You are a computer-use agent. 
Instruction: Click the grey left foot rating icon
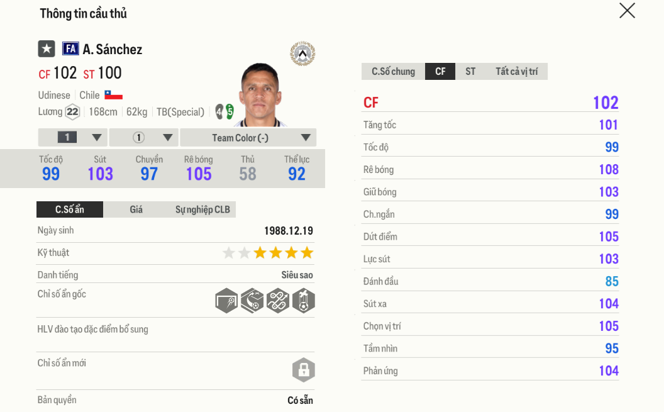pos(219,112)
